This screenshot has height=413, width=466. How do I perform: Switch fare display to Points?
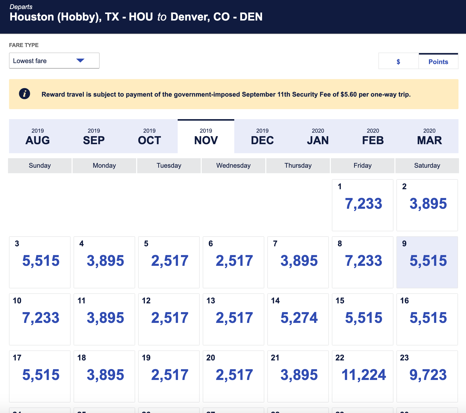[x=438, y=62]
